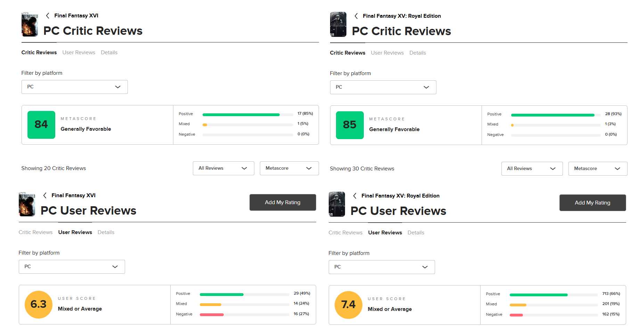Click Add My Rating for Final Fantasy XVI
Image resolution: width=631 pixels, height=329 pixels.
tap(283, 202)
